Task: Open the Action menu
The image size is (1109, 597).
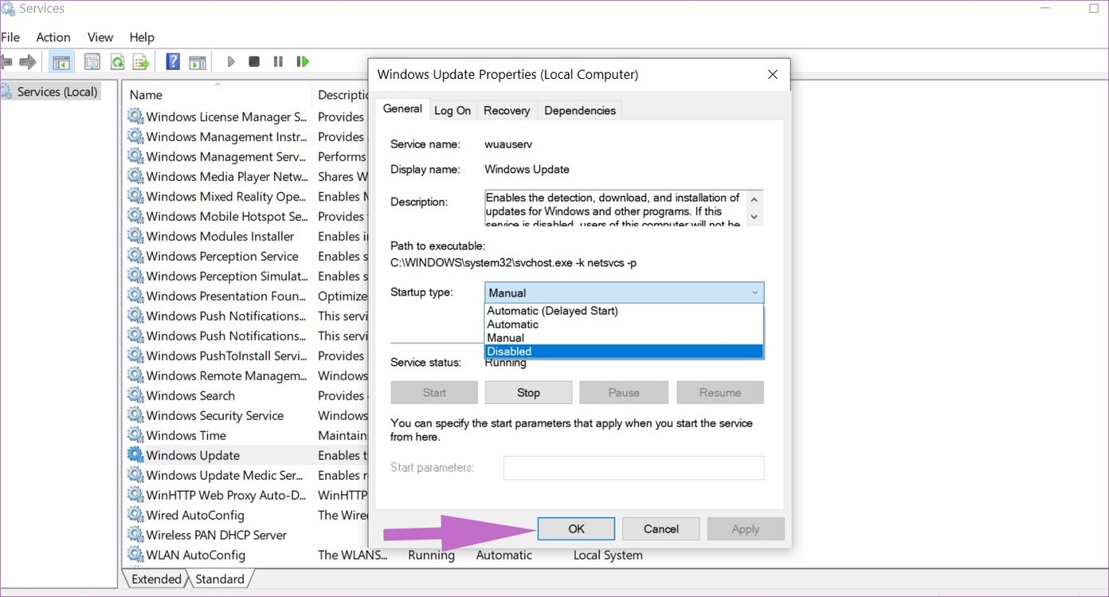Action: [53, 37]
